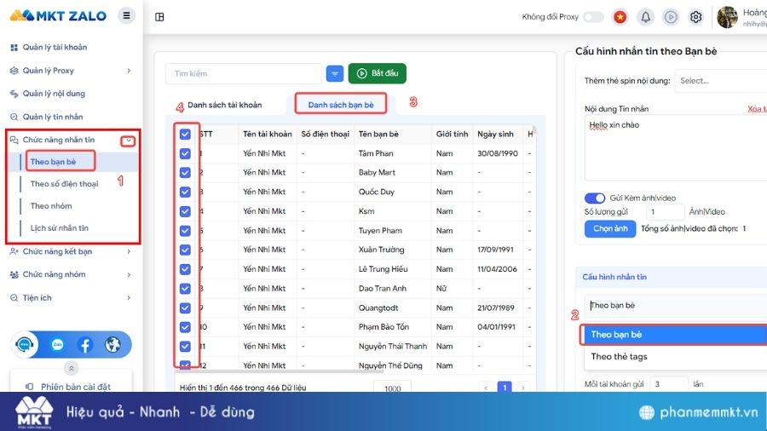Uncheck the Xuân Trường row checkbox
767x431 pixels.
(x=185, y=250)
